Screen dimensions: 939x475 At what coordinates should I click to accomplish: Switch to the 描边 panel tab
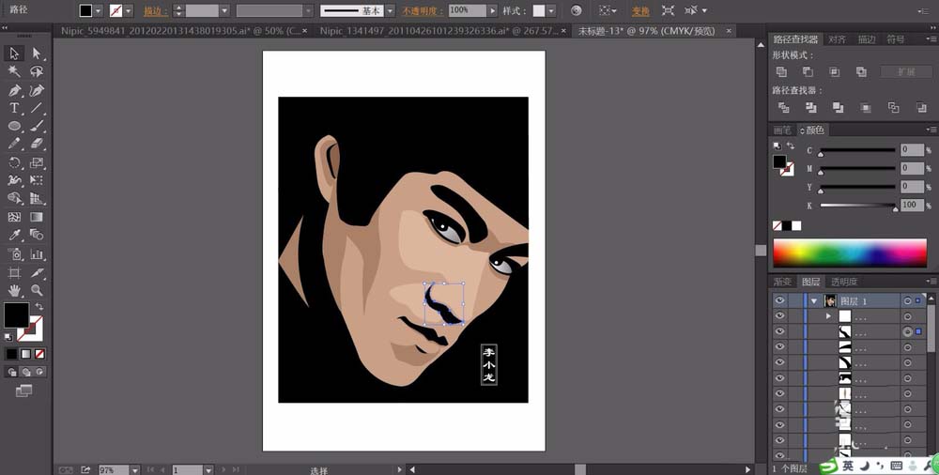click(x=867, y=39)
